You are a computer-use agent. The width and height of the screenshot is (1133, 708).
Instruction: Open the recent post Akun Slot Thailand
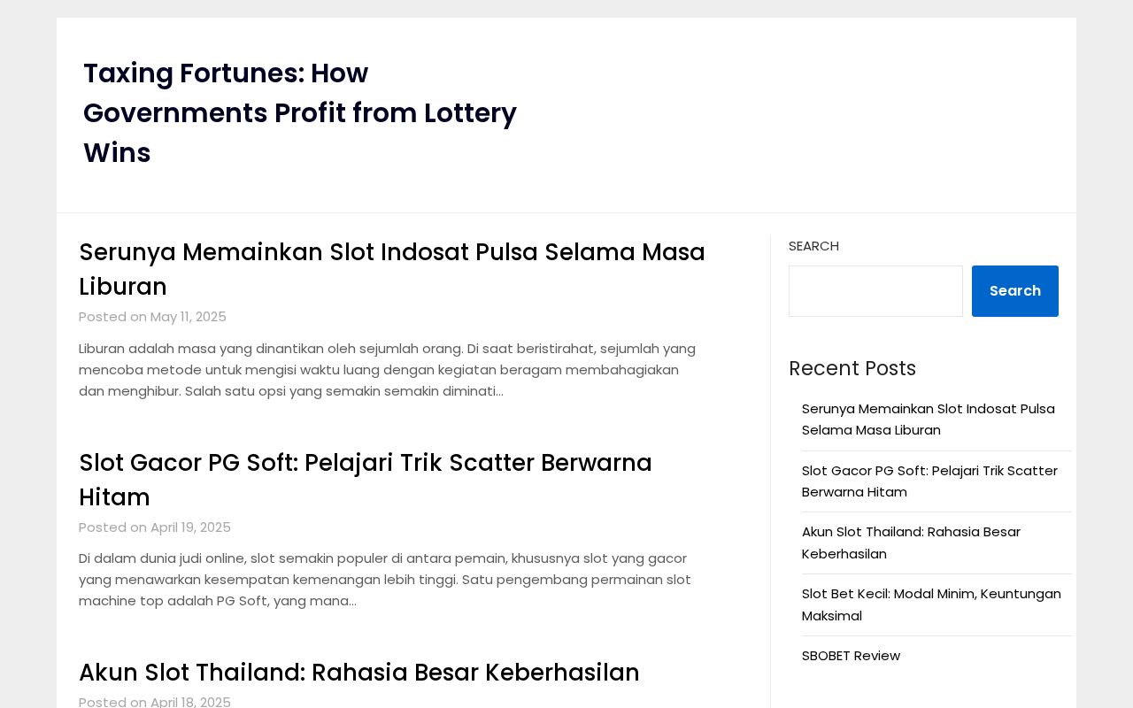pos(911,543)
